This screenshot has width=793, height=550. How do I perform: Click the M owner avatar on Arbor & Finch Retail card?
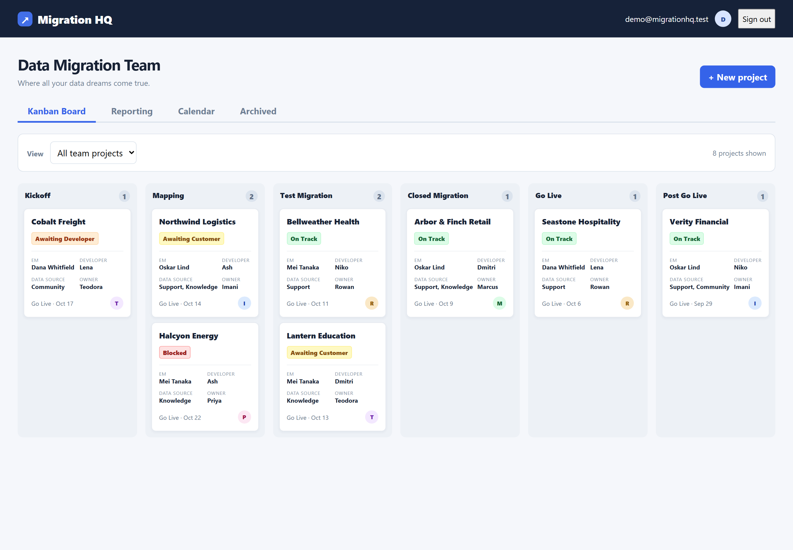click(x=500, y=303)
